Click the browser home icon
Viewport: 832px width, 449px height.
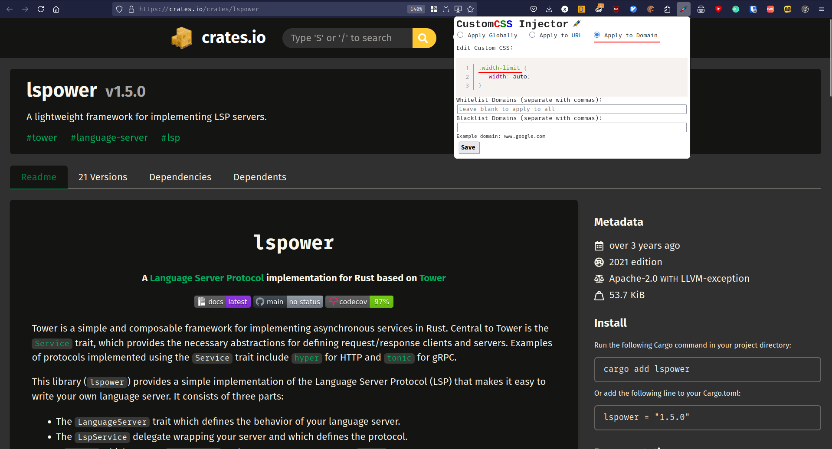[x=56, y=9]
